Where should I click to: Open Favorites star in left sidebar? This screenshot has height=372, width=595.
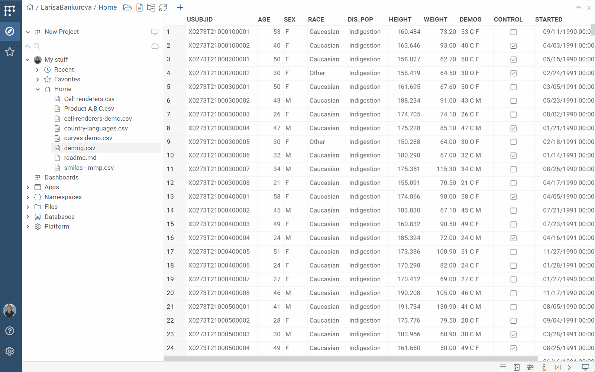pyautogui.click(x=10, y=52)
